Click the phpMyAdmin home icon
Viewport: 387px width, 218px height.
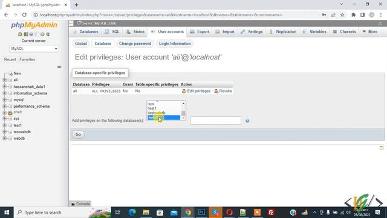[20, 34]
